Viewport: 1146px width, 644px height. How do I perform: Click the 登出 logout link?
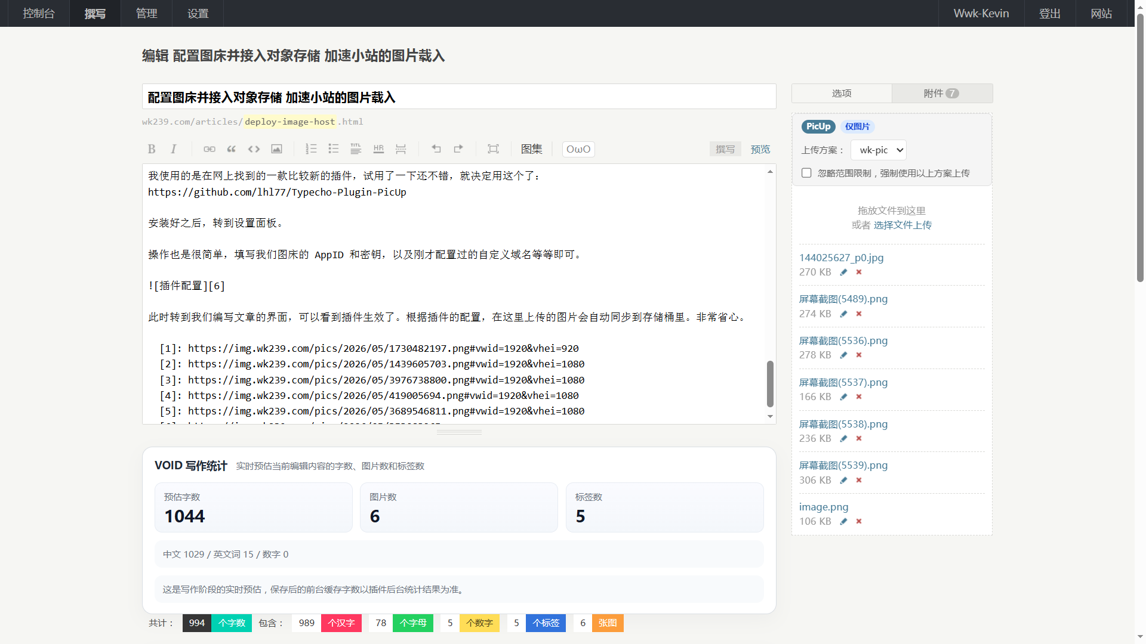1050,13
